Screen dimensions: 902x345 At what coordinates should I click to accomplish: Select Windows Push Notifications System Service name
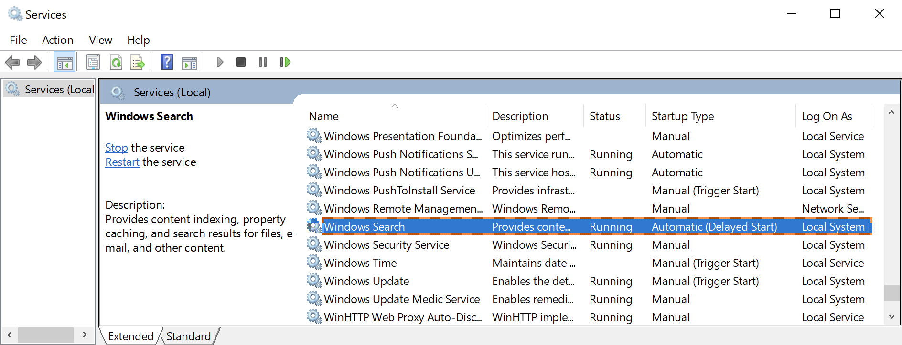(401, 154)
